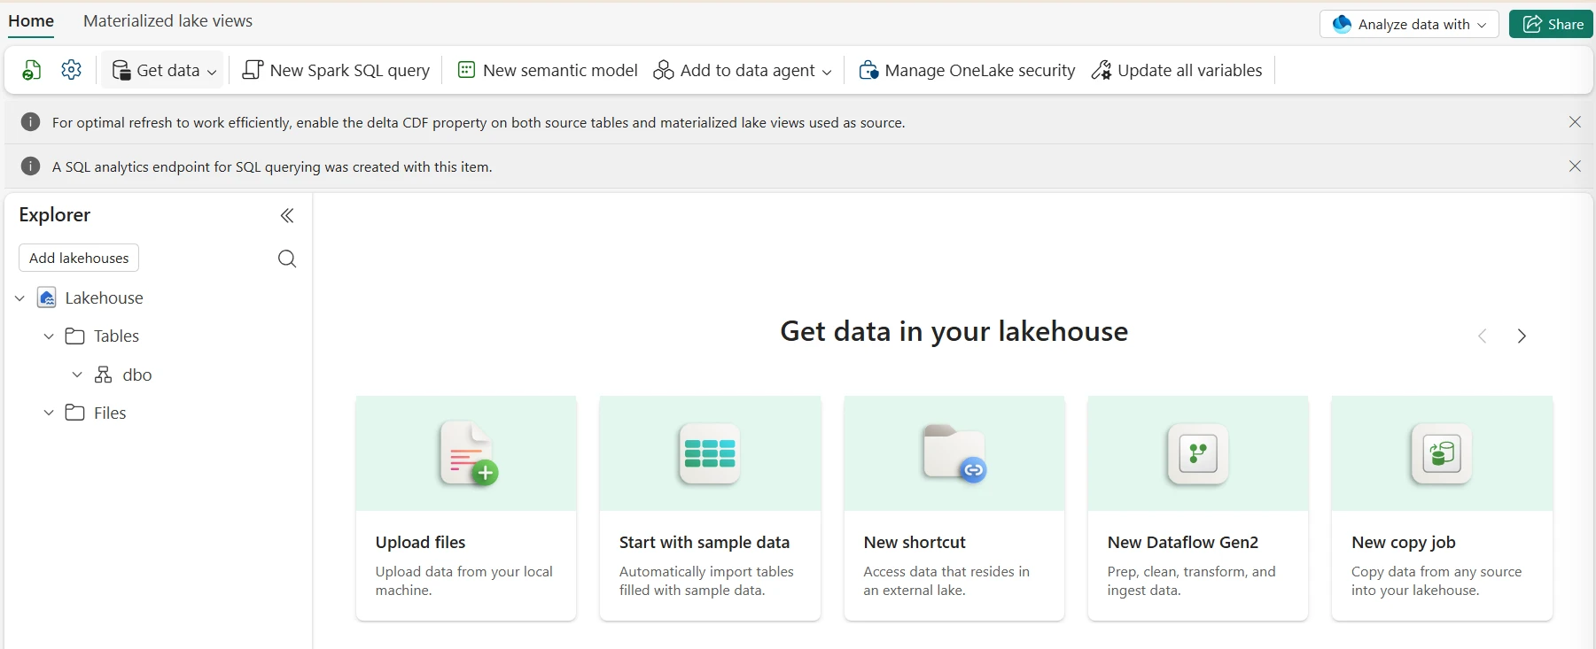Open New Dataflow Gen2 card title
Screen dimensions: 1596x649
(x=1183, y=542)
